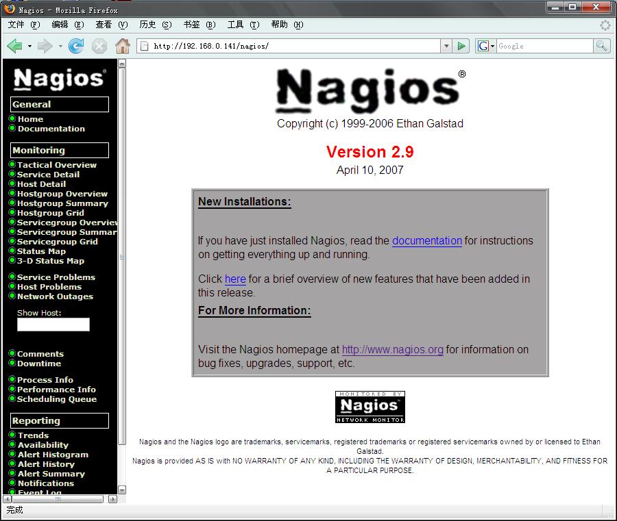Open the search engine selector dropdown
This screenshot has width=617, height=521.
pyautogui.click(x=492, y=46)
